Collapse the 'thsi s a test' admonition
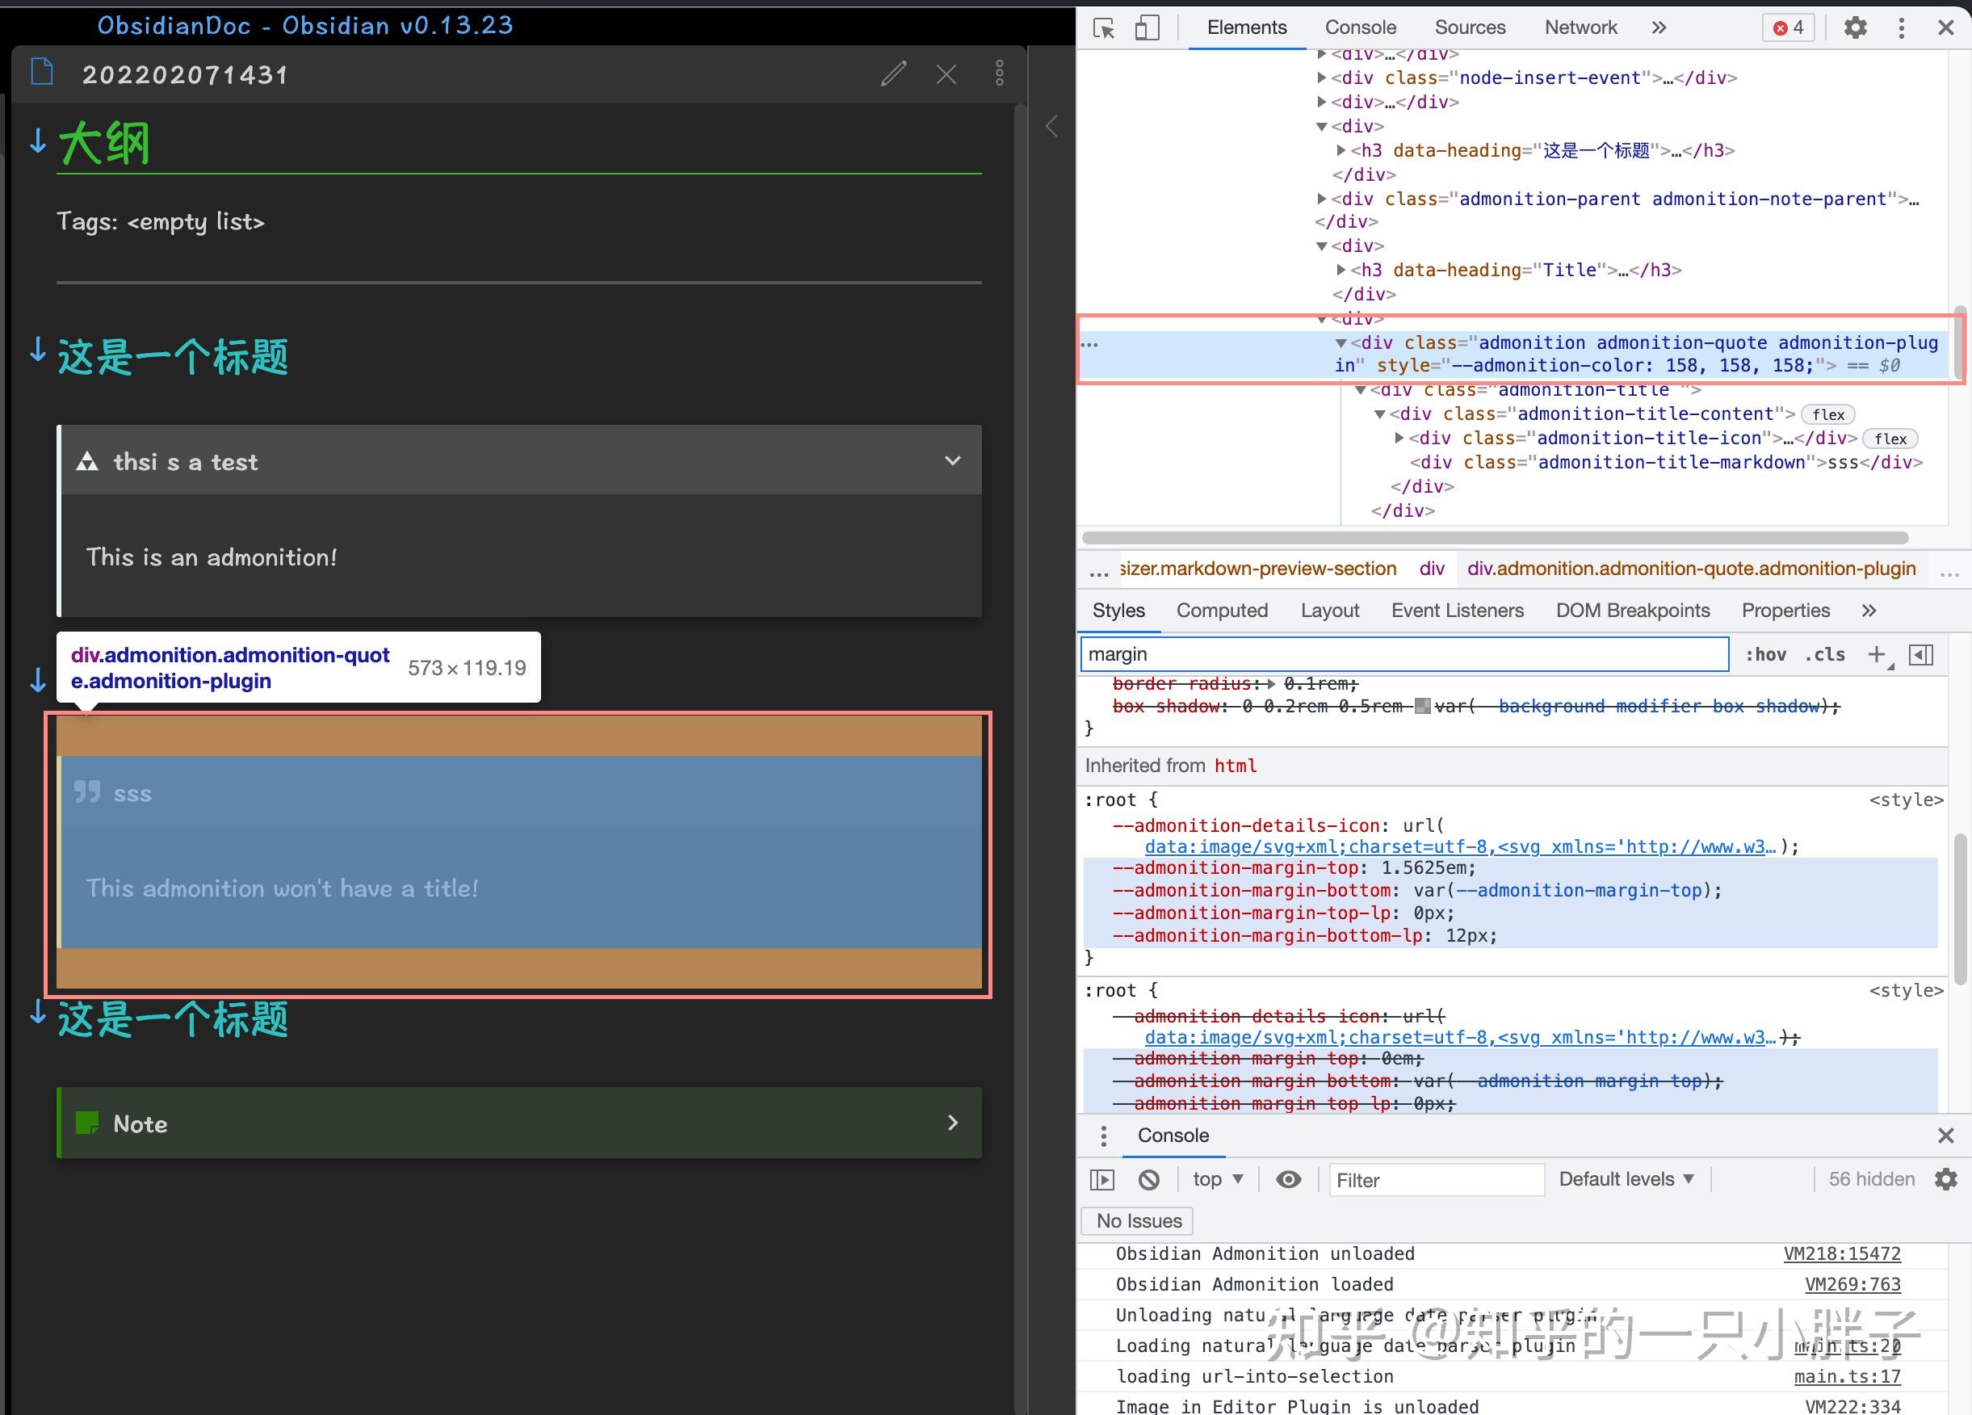 tap(952, 461)
